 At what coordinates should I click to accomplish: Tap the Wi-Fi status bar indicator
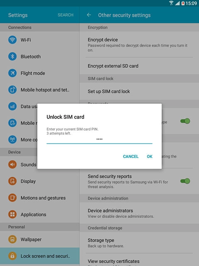[x=171, y=3]
